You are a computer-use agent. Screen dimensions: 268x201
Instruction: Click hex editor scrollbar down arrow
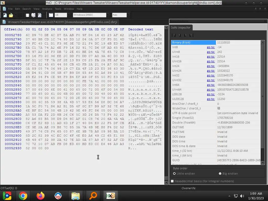coord(166,182)
